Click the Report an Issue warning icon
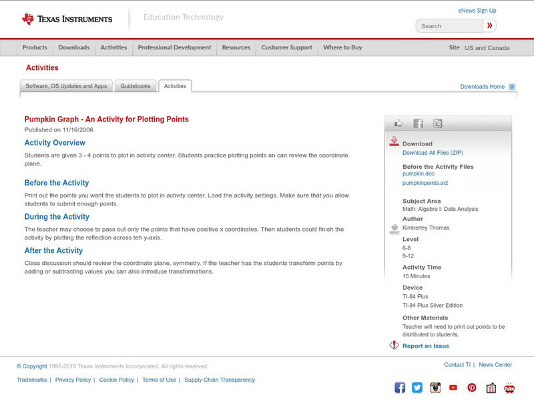 pos(394,345)
